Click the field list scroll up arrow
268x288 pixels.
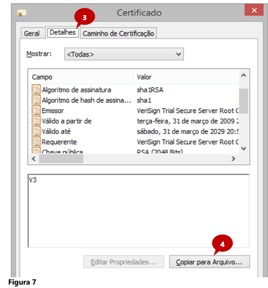244,75
